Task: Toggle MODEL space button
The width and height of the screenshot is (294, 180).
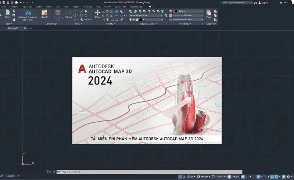Action: click(236, 177)
